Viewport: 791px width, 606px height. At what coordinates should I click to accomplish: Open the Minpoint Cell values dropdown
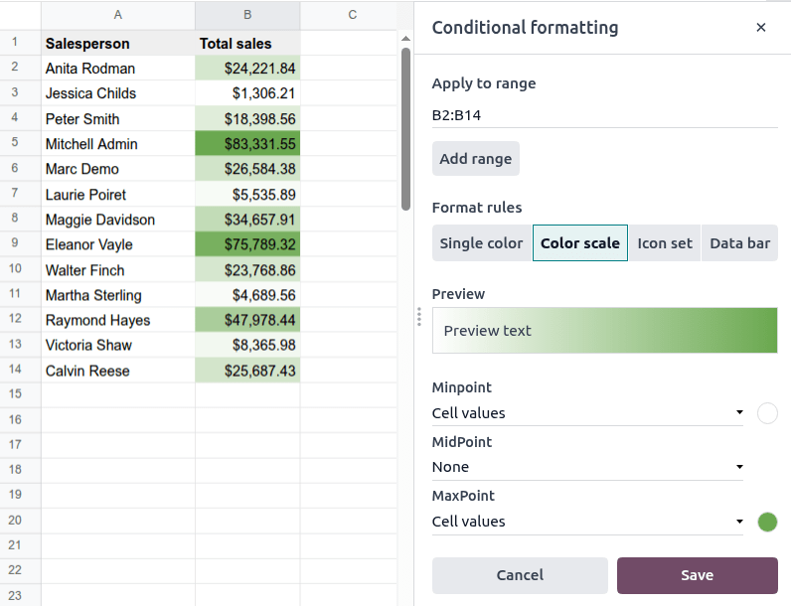point(587,413)
